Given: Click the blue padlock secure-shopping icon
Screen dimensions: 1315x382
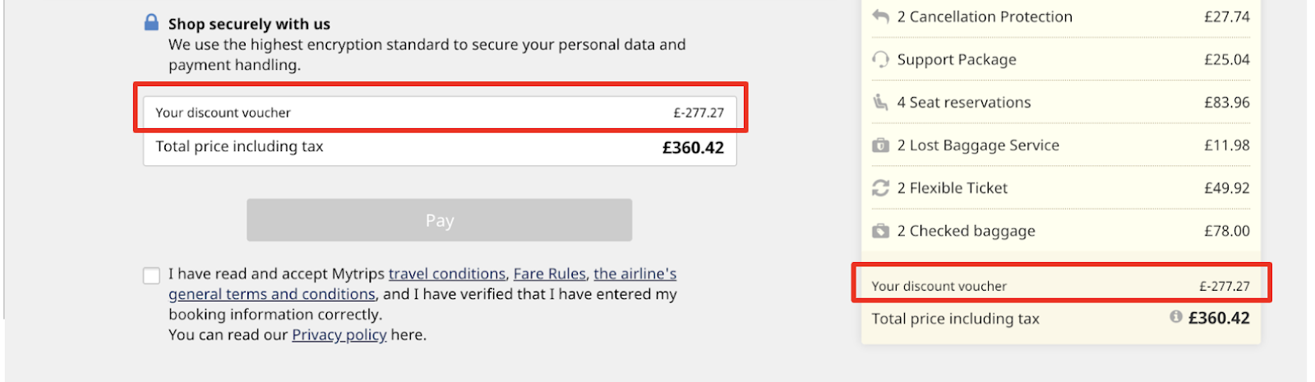Looking at the screenshot, I should 151,22.
